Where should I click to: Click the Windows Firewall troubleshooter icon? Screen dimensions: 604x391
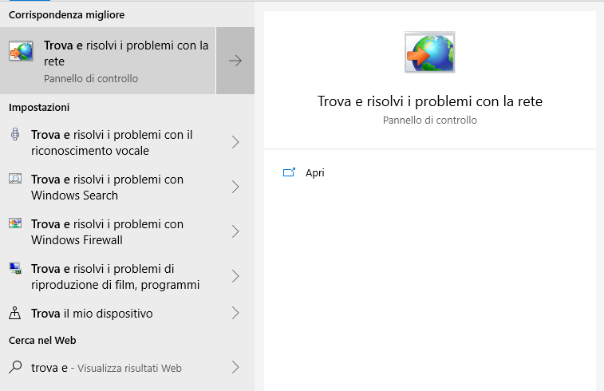[15, 223]
